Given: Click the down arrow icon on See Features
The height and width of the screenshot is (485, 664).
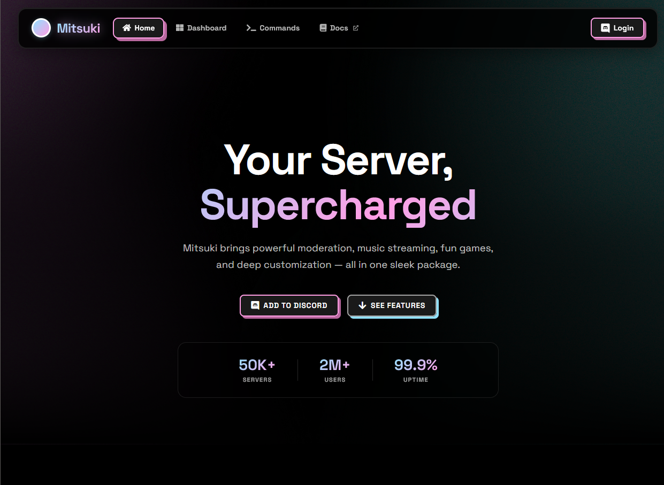Looking at the screenshot, I should pyautogui.click(x=362, y=305).
